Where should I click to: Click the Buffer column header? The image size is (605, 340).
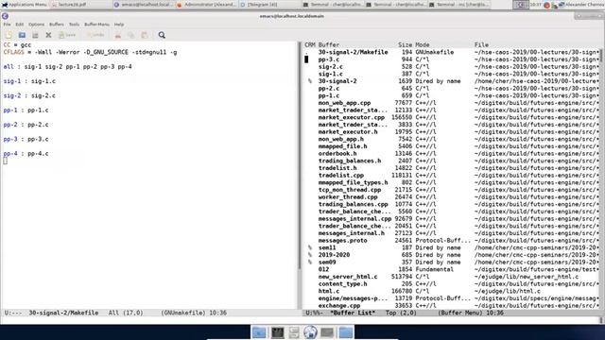point(329,44)
